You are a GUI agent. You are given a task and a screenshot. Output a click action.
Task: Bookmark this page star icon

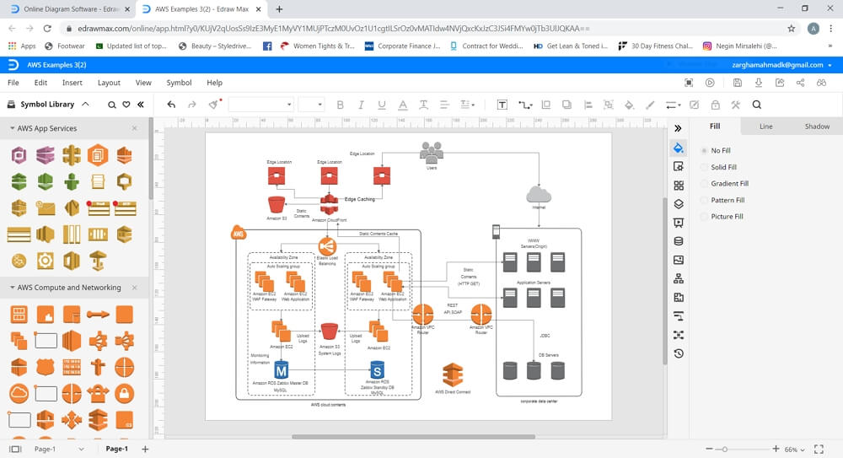pyautogui.click(x=791, y=29)
